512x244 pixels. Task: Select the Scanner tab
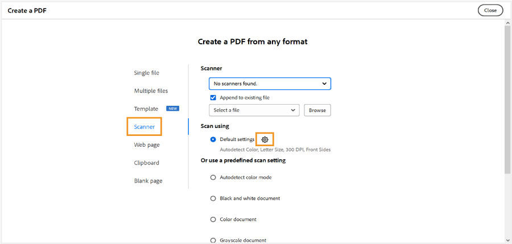point(144,127)
